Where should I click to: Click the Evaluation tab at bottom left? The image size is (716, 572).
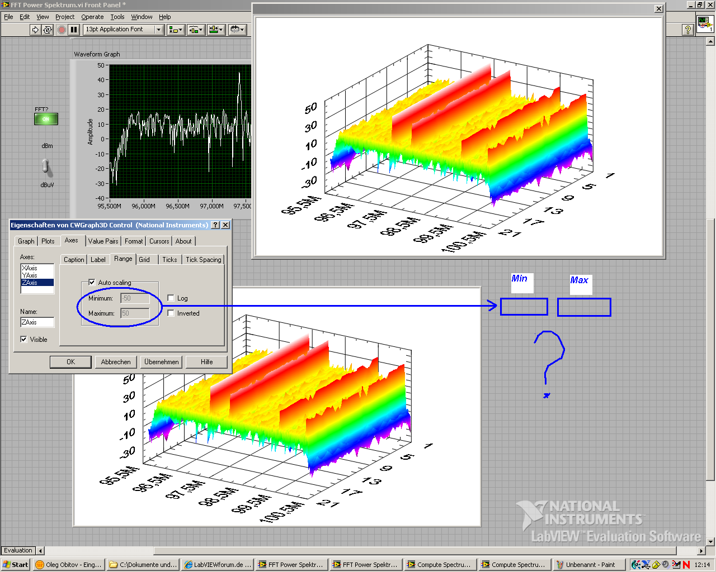tap(18, 551)
